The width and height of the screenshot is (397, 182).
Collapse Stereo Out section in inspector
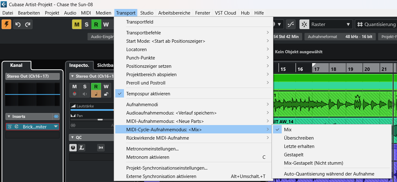click(x=72, y=76)
